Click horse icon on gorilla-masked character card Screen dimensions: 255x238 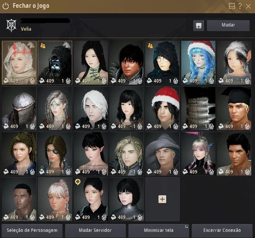(x=67, y=45)
